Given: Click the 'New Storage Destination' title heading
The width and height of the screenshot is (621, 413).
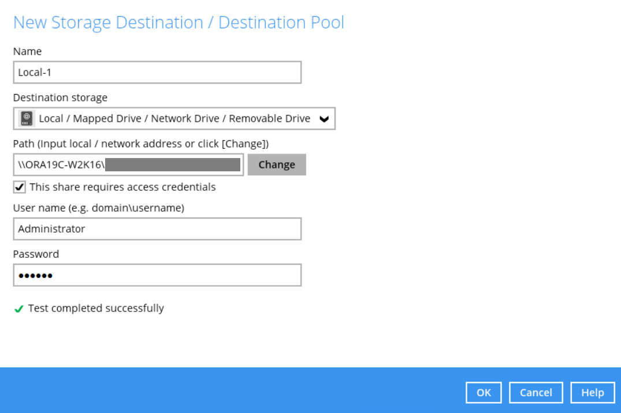Looking at the screenshot, I should tap(179, 22).
